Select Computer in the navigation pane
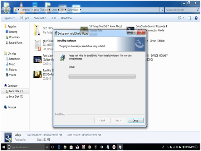Viewport: 201px width, 151px height. pyautogui.click(x=12, y=85)
